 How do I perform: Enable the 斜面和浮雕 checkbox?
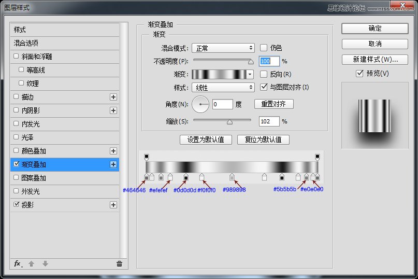pos(16,57)
